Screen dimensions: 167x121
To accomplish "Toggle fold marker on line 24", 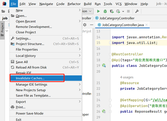I will pos(110,100).
